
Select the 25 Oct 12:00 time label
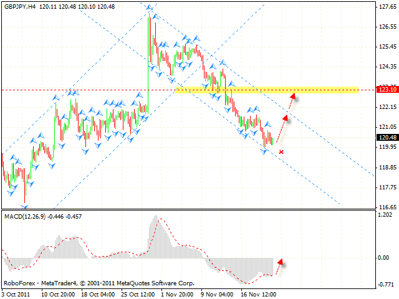click(x=137, y=293)
